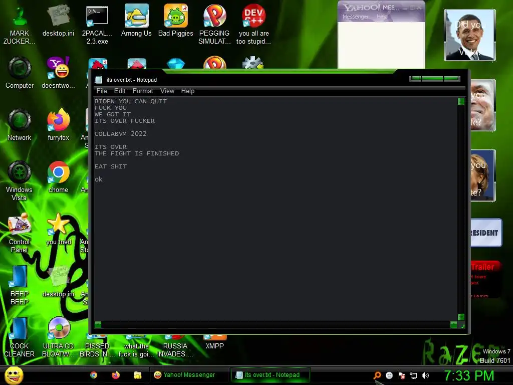Launch 2PACAL... 2.3.exe shortcut

(97, 26)
